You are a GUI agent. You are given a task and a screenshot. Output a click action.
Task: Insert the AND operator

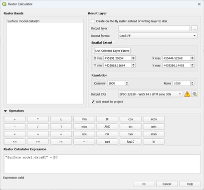click(107, 126)
